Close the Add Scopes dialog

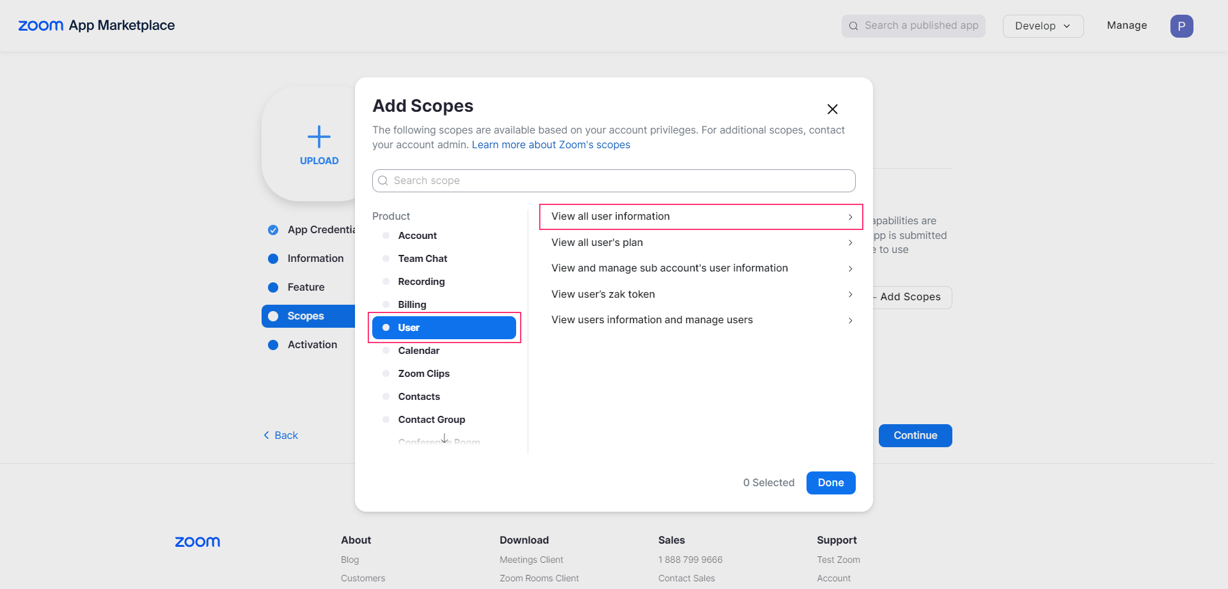(x=832, y=109)
